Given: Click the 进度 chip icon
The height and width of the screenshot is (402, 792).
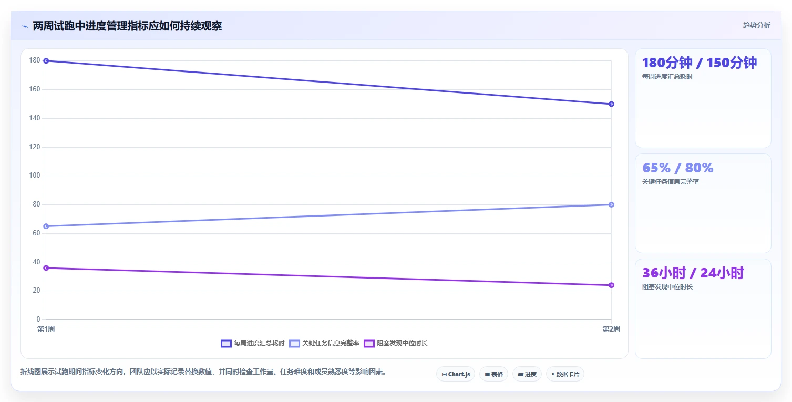Looking at the screenshot, I should pos(520,375).
